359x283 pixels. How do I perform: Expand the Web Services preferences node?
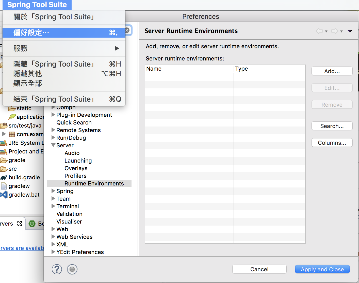pyautogui.click(x=53, y=237)
